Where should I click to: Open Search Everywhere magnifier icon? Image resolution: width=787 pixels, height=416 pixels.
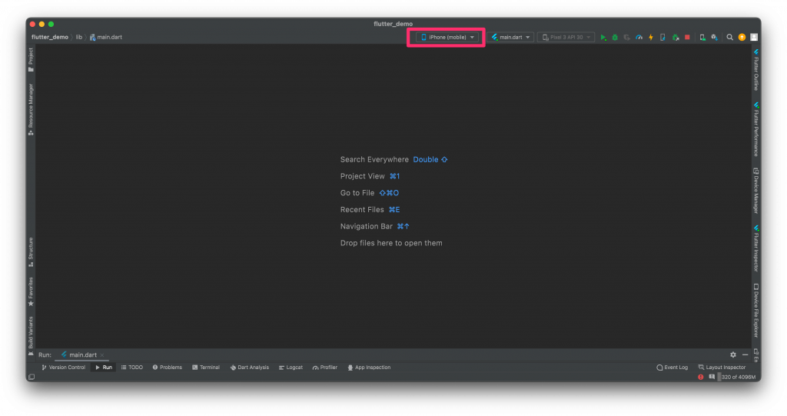(x=730, y=37)
